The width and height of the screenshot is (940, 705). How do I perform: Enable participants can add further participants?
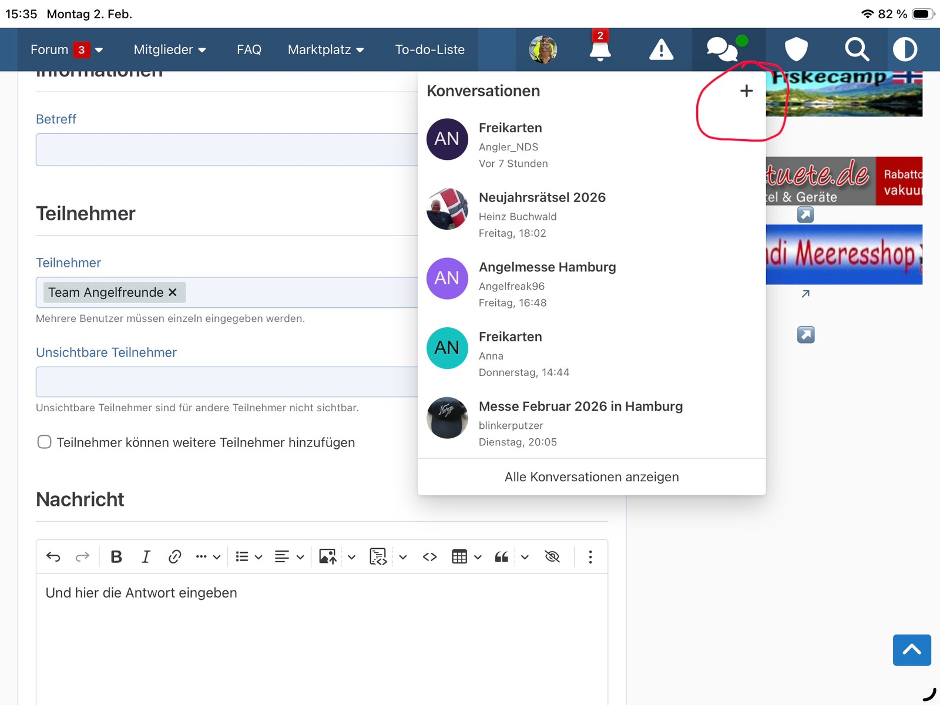click(x=45, y=442)
